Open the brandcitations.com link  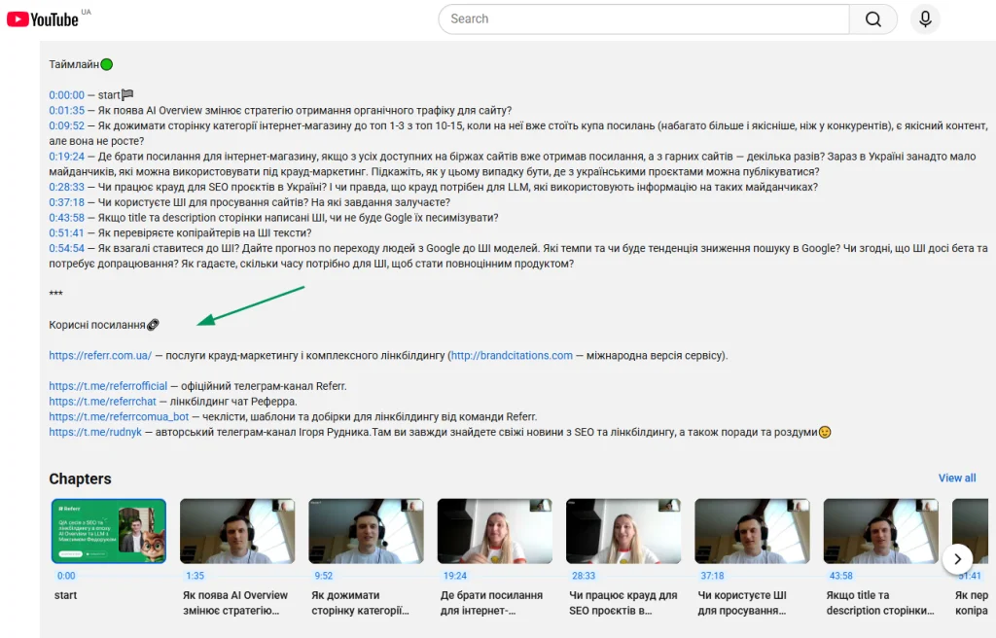pos(512,356)
